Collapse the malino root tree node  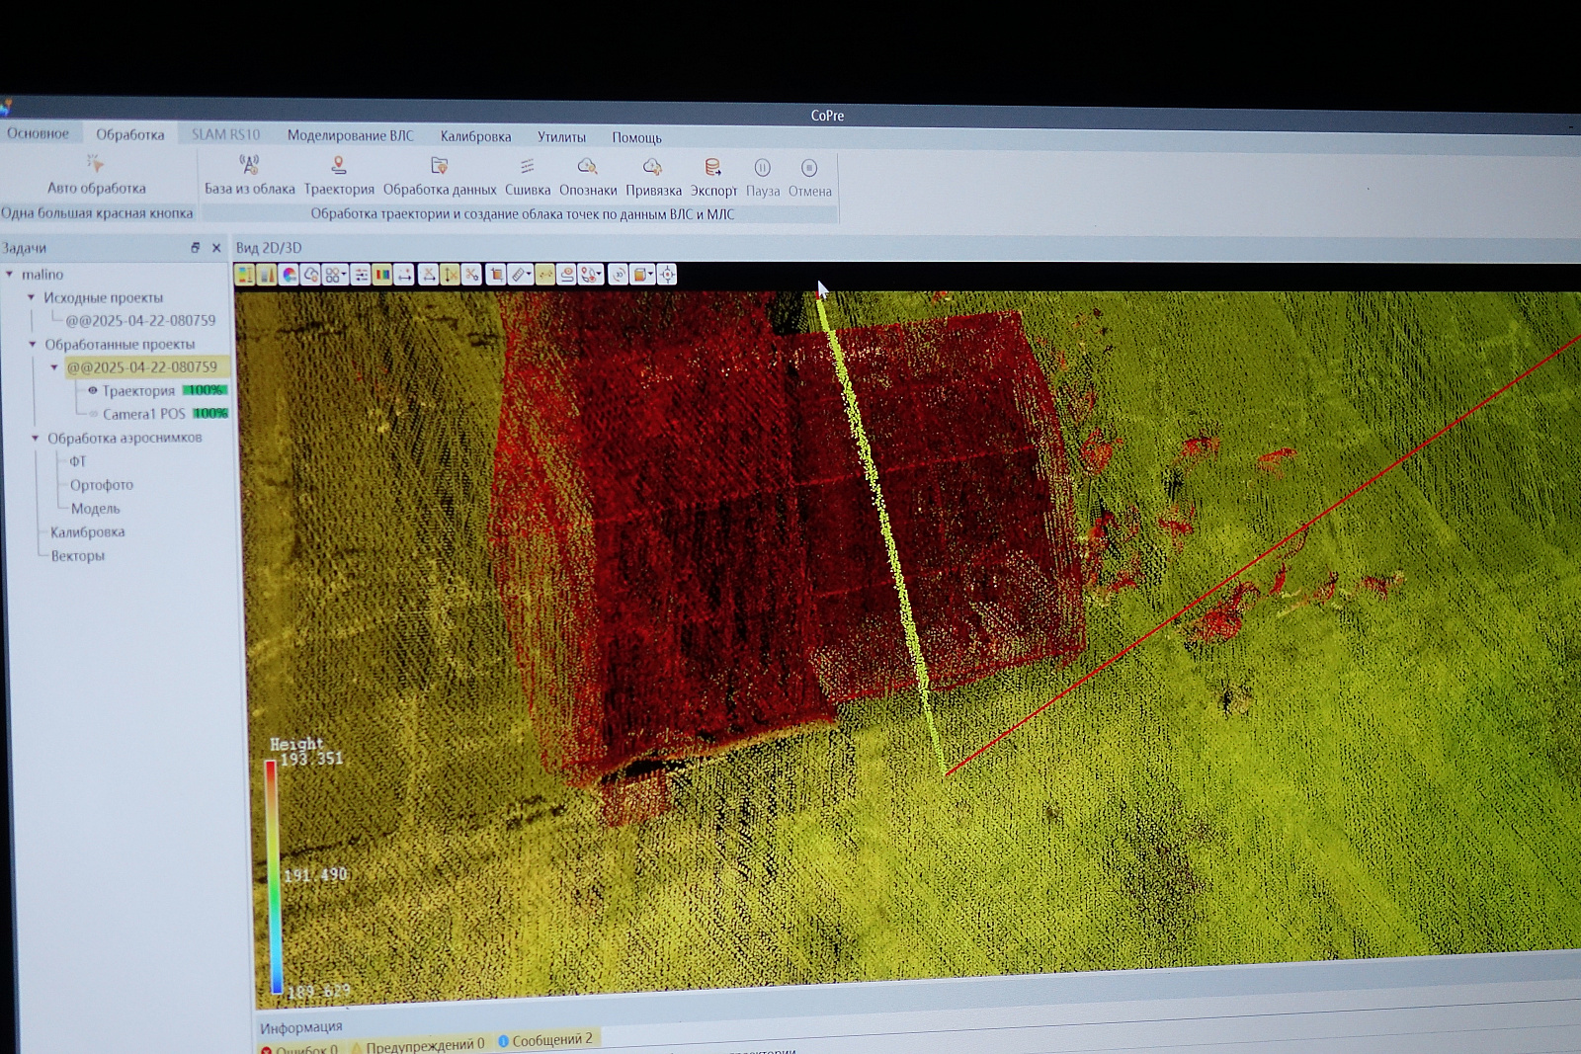pos(10,274)
